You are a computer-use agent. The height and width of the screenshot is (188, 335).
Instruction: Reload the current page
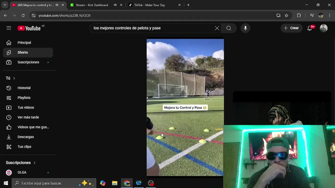(23, 15)
